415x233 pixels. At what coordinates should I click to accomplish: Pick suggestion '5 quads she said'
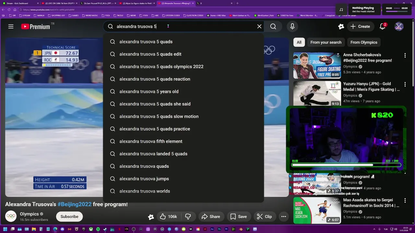coord(184,104)
